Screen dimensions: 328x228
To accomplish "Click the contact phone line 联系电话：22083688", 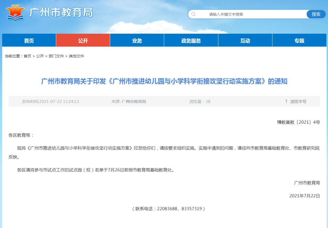I will [x=168, y=209].
